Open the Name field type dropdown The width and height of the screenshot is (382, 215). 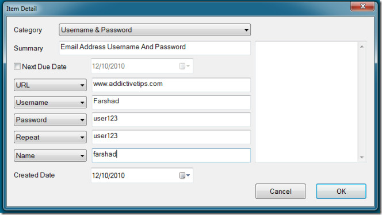50,155
